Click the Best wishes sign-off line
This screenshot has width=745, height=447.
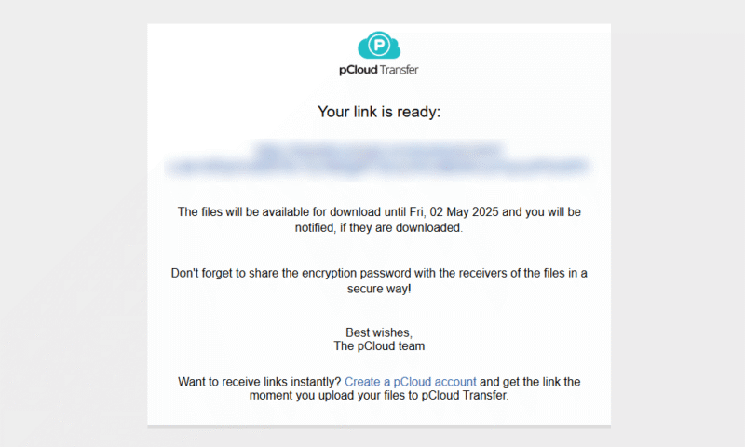[x=379, y=332]
